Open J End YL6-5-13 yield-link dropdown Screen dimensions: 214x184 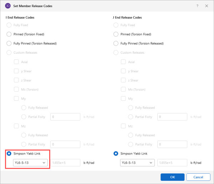137,163
